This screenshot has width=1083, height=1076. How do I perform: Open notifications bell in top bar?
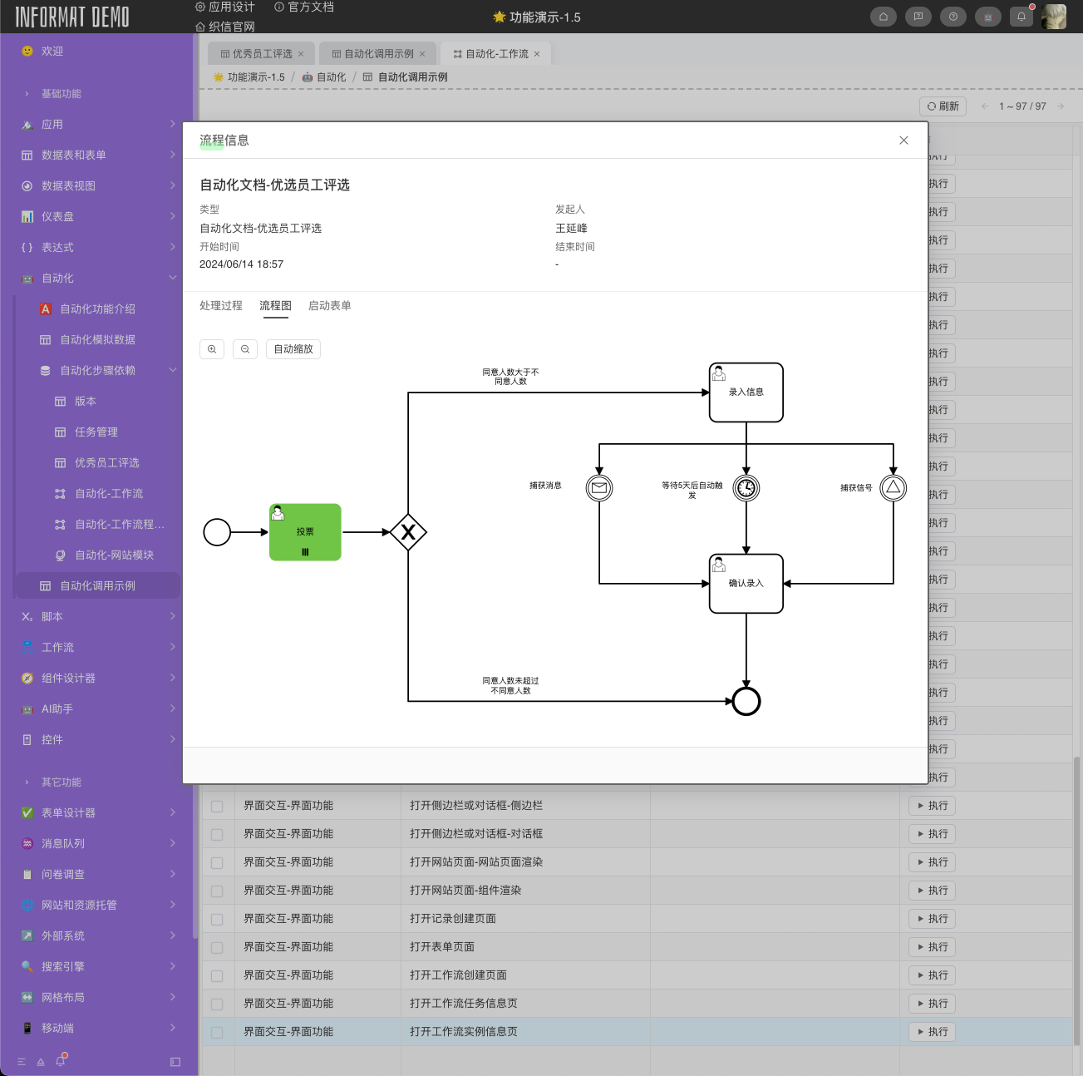click(x=1021, y=17)
